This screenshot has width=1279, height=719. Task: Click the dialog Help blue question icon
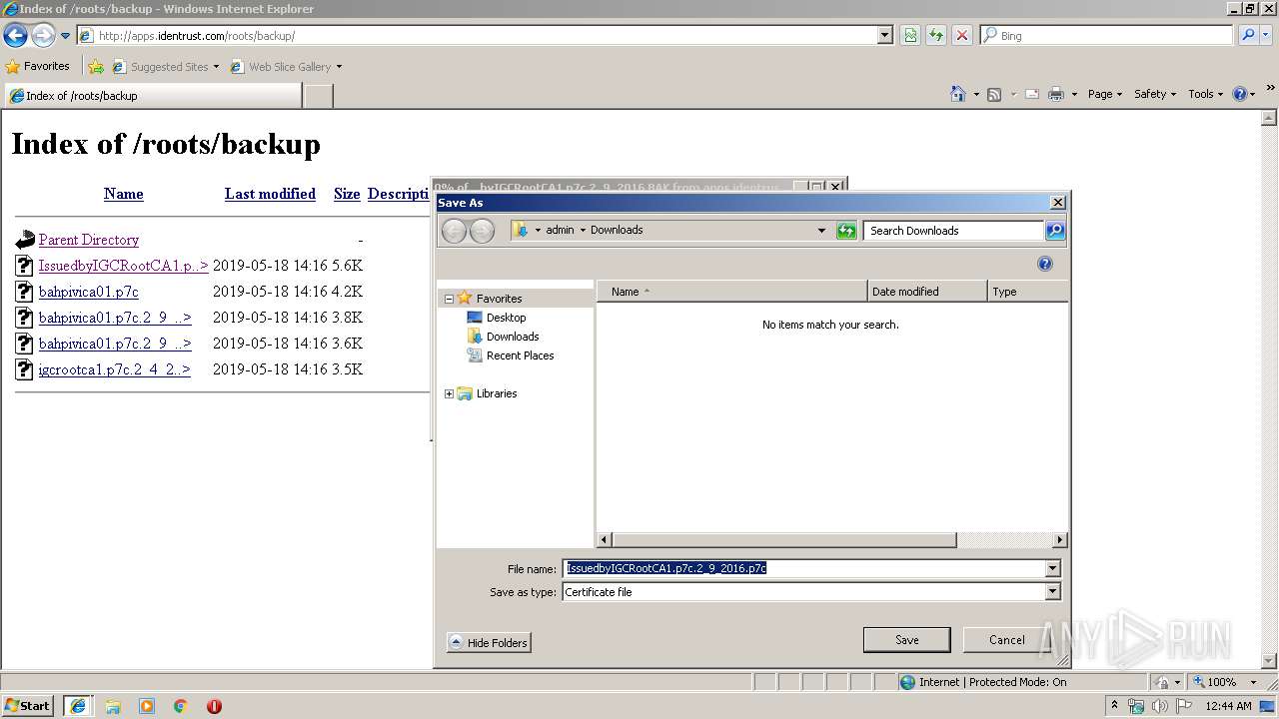click(1045, 264)
